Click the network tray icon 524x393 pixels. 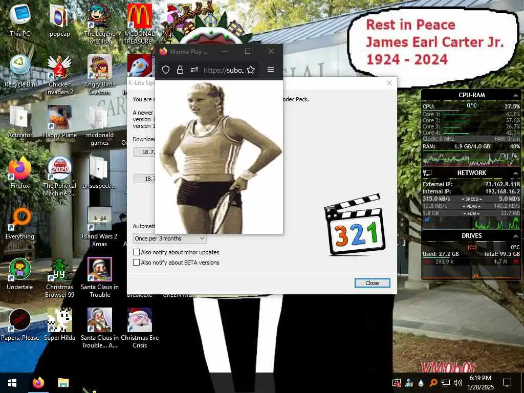(446, 383)
